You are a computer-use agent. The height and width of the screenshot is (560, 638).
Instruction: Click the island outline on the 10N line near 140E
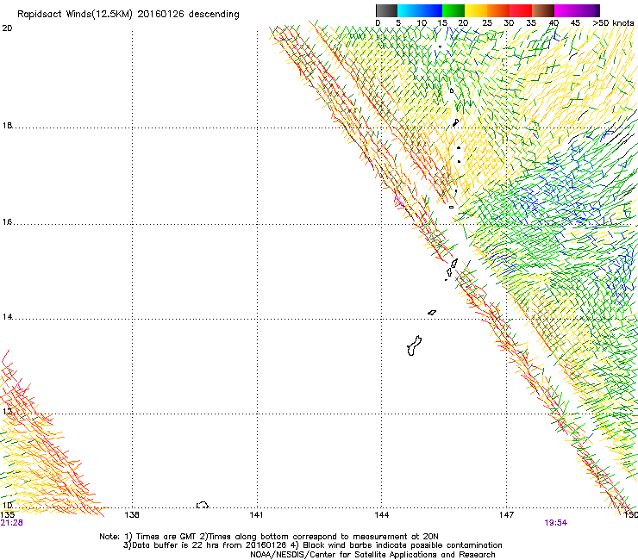coord(203,505)
